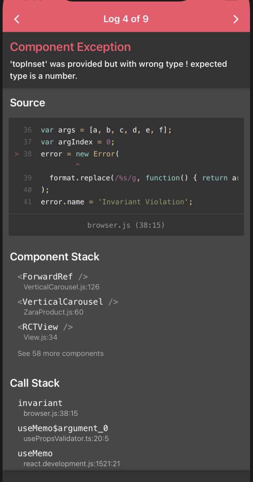Click the right chevron in the header
Image resolution: width=253 pixels, height=482 pixels.
click(236, 19)
